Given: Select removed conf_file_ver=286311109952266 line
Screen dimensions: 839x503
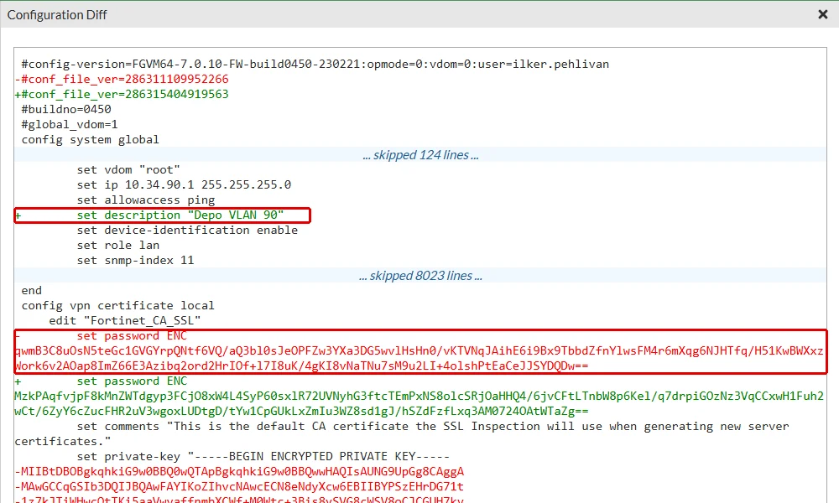Looking at the screenshot, I should tap(122, 79).
